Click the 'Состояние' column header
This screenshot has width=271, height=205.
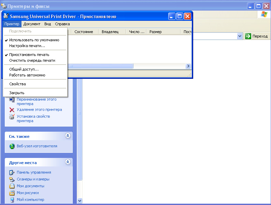84,32
